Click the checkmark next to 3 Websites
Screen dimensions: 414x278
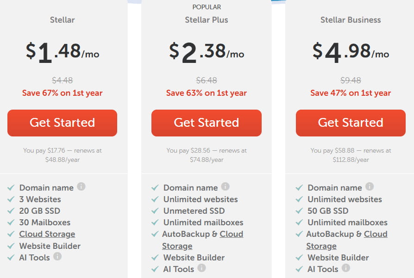pyautogui.click(x=11, y=199)
